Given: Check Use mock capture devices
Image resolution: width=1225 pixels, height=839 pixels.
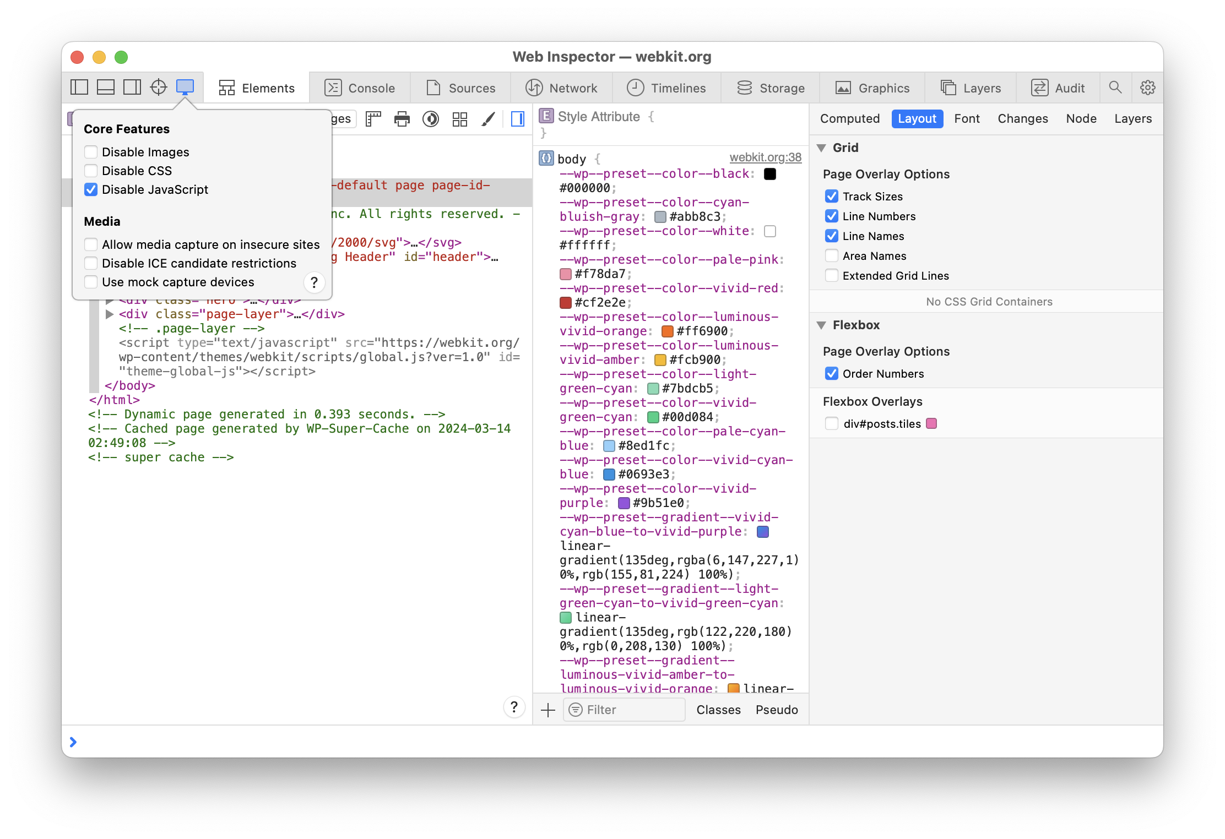Looking at the screenshot, I should pos(91,282).
